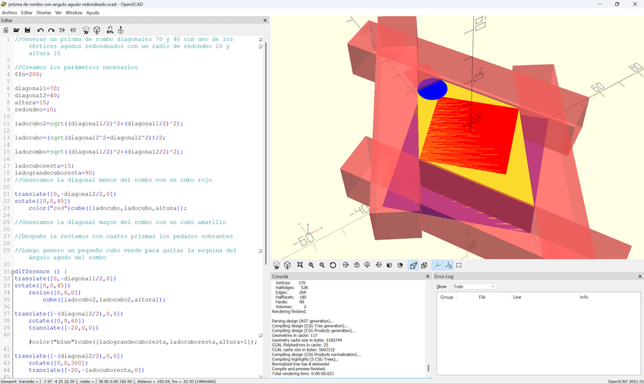The height and width of the screenshot is (384, 644).
Task: Click the File column header in Error-Log
Action: point(481,297)
